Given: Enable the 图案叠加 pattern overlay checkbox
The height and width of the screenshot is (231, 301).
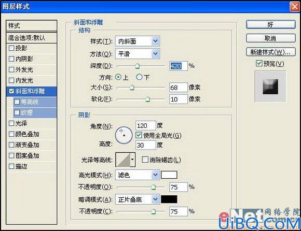Looking at the screenshot, I should (11, 155).
